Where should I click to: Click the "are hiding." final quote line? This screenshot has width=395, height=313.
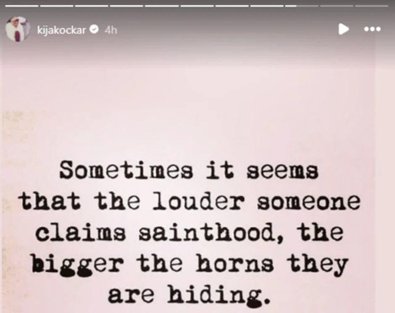(189, 295)
